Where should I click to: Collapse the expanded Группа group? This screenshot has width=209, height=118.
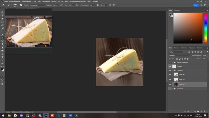[173, 70]
